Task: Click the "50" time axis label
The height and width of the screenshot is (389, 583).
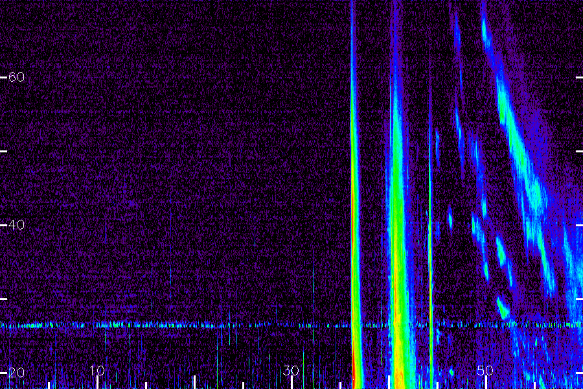Action: point(485,370)
